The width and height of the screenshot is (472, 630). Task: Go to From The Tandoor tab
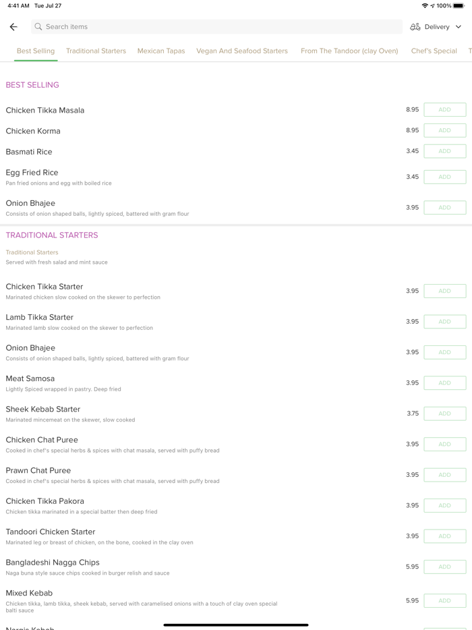(349, 51)
